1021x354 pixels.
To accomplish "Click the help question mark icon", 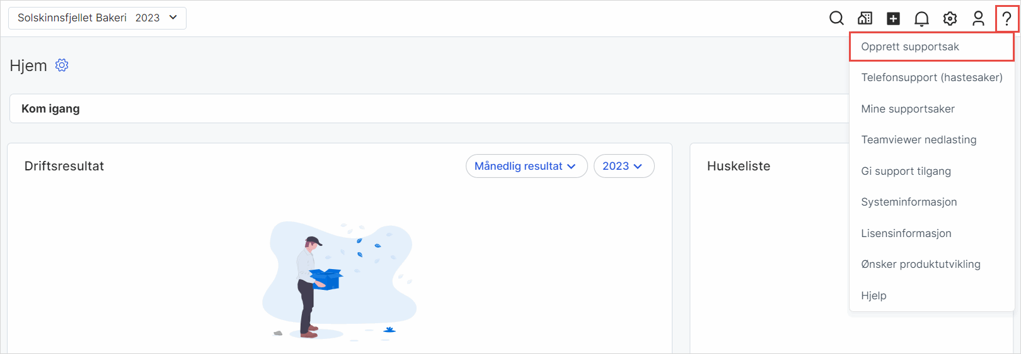I will tap(1007, 18).
